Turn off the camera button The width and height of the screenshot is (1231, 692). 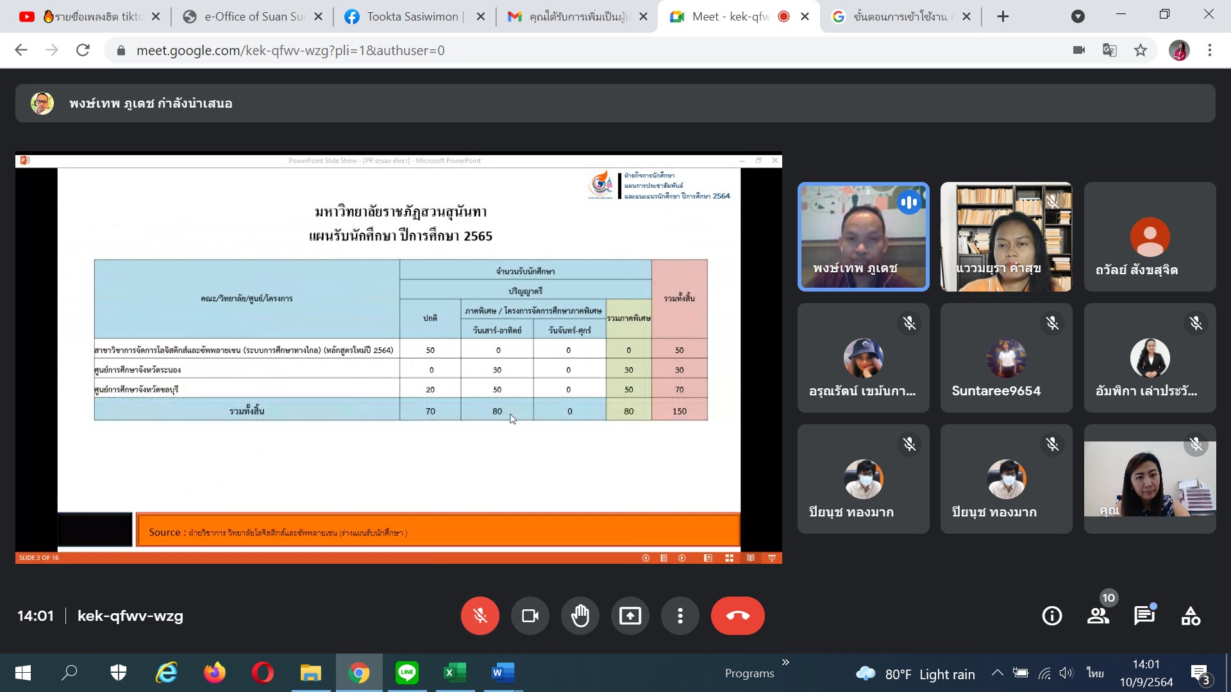(x=530, y=616)
